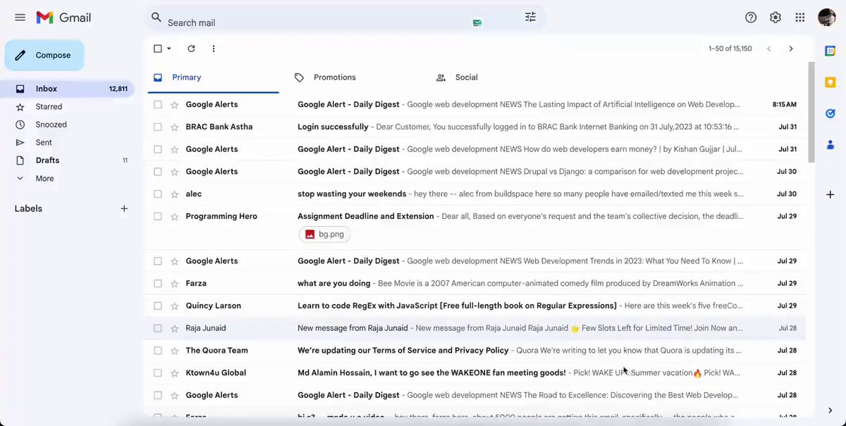Open the 1–50 of 15,150 page counter
Viewport: 846px width, 426px height.
[x=730, y=49]
